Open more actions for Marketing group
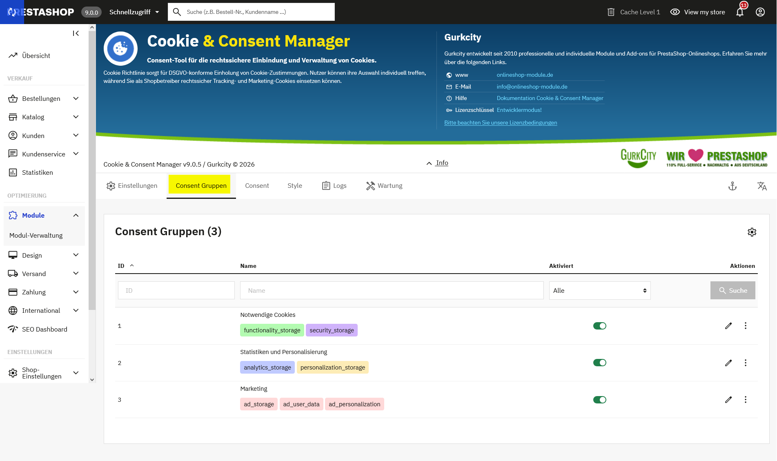 [745, 400]
